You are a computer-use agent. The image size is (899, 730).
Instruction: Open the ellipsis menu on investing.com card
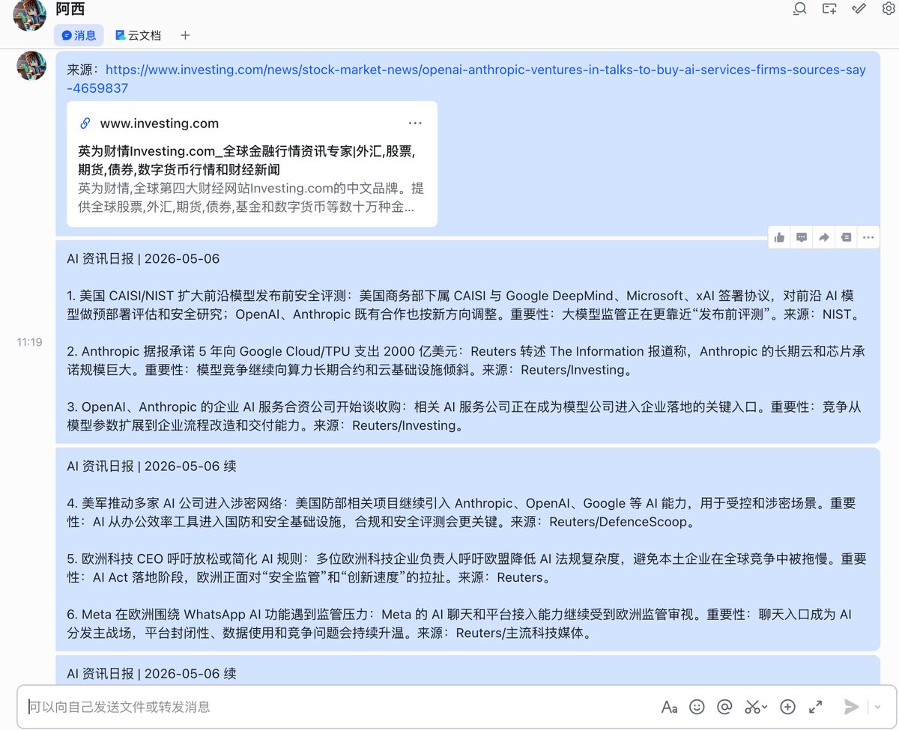point(415,124)
